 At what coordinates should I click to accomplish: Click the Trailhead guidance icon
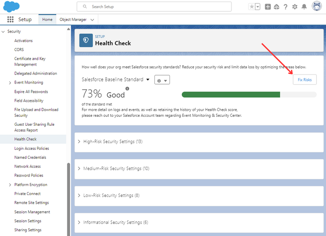click(276, 7)
